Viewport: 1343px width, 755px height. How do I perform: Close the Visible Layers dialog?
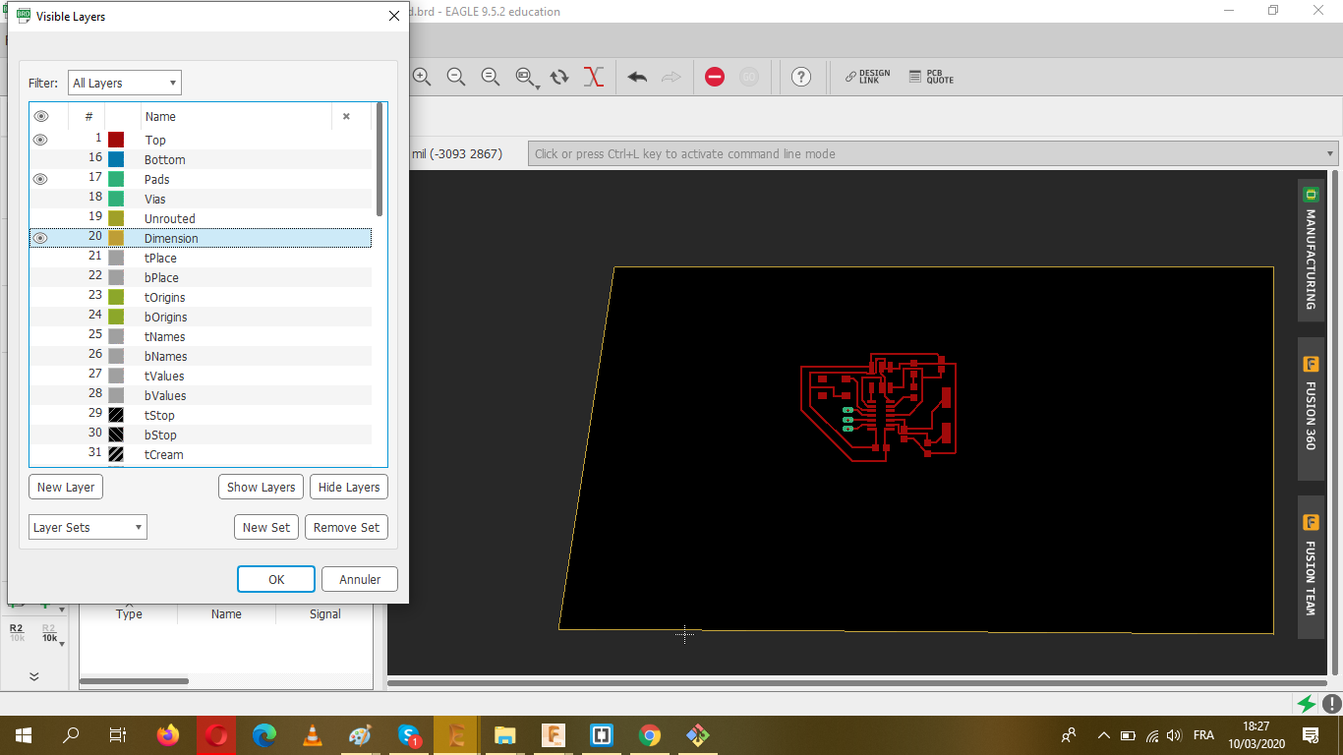point(394,16)
